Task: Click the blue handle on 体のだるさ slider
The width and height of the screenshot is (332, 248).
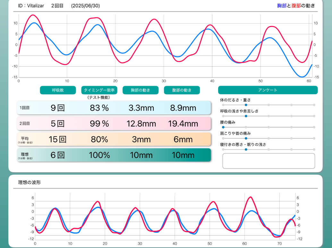Action: [246, 105]
